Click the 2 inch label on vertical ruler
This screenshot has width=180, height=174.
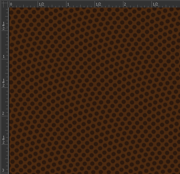click(x=3, y=113)
